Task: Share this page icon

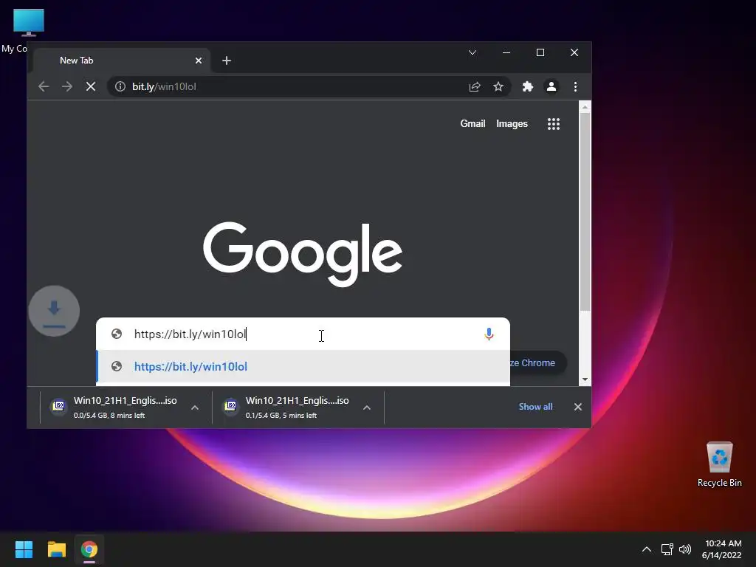Action: pos(475,87)
